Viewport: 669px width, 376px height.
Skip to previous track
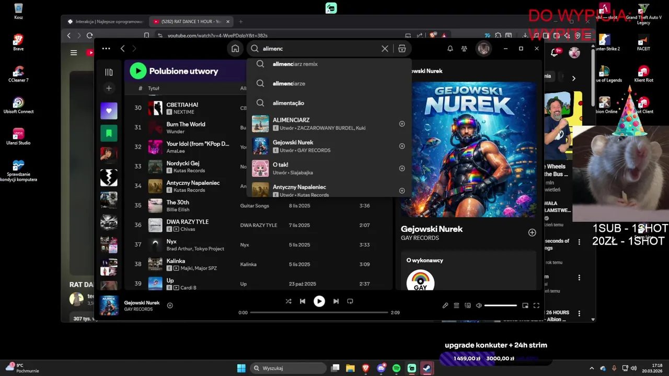click(303, 301)
